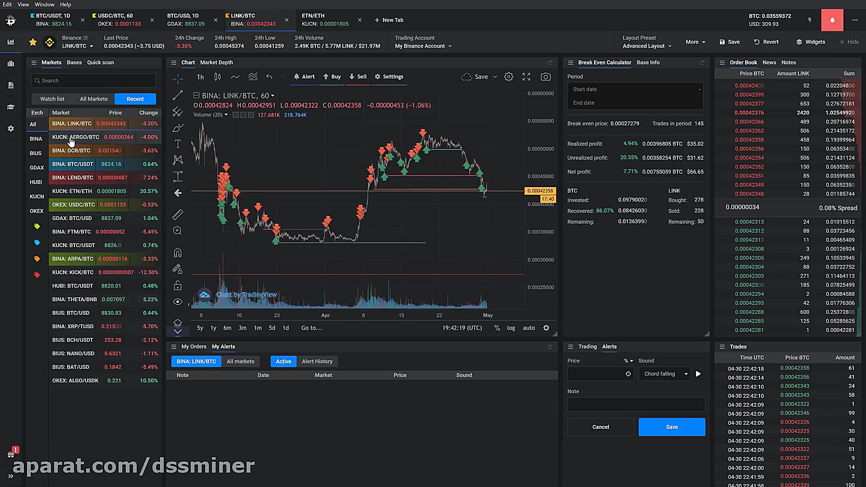Select the prediction and measurement tool

click(178, 176)
